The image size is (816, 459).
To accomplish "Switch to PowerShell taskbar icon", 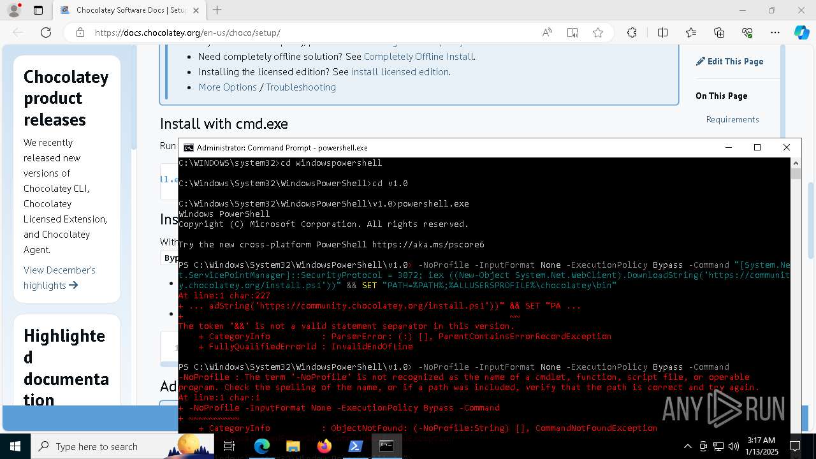I will coord(355,446).
